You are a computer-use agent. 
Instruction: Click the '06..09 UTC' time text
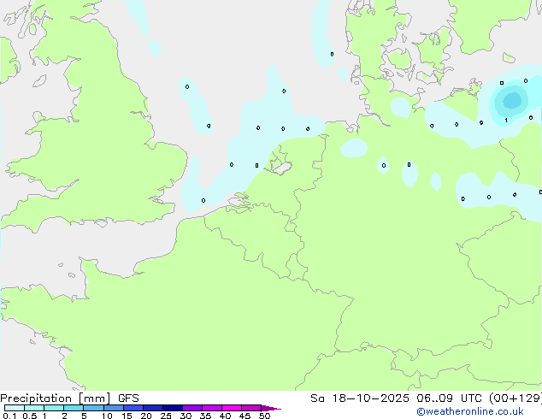tap(451, 398)
